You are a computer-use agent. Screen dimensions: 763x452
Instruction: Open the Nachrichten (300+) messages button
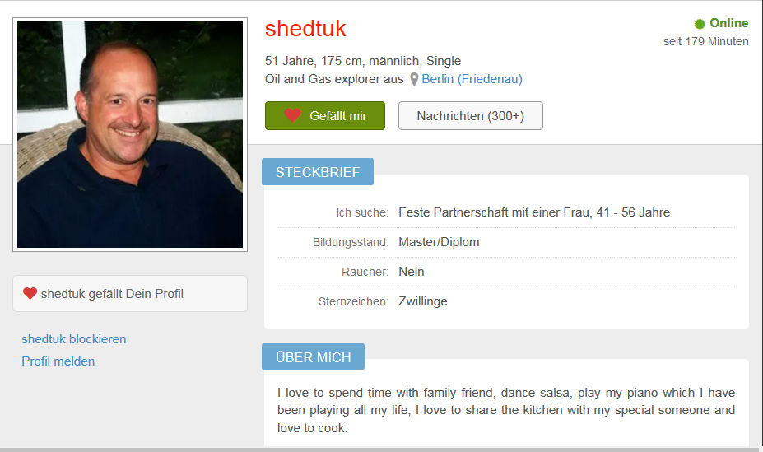click(x=471, y=116)
